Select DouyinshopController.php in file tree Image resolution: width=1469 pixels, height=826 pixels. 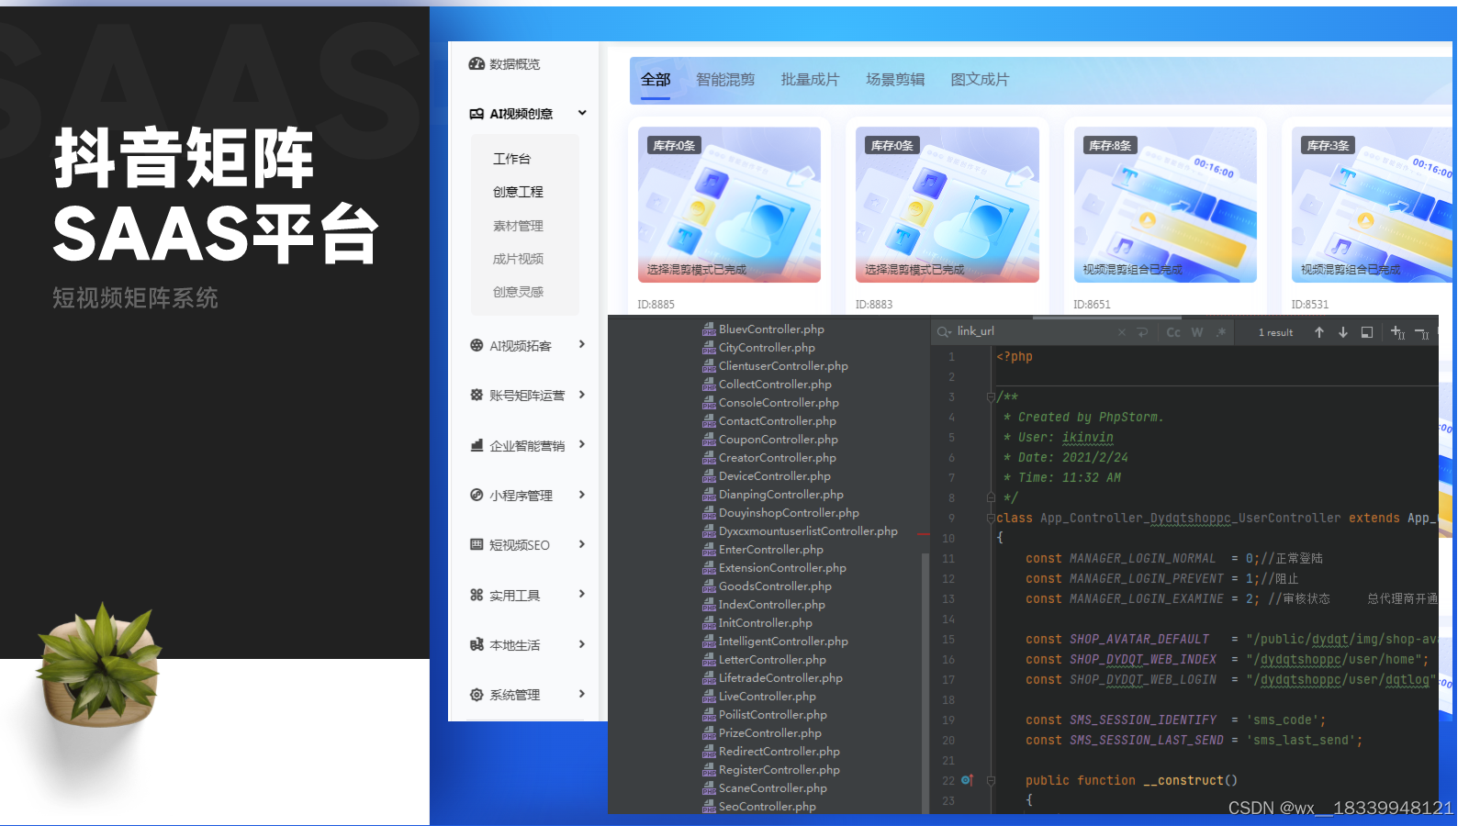789,513
